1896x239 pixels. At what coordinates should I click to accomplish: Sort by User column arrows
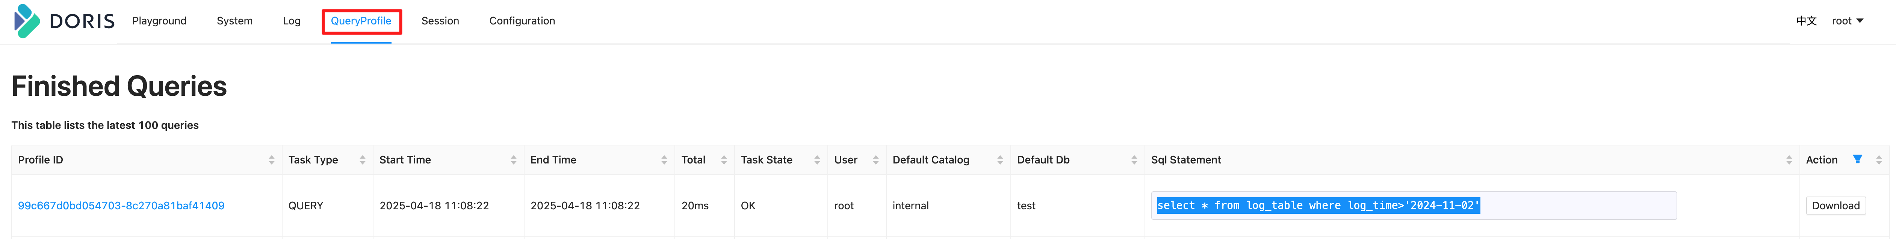(x=875, y=160)
